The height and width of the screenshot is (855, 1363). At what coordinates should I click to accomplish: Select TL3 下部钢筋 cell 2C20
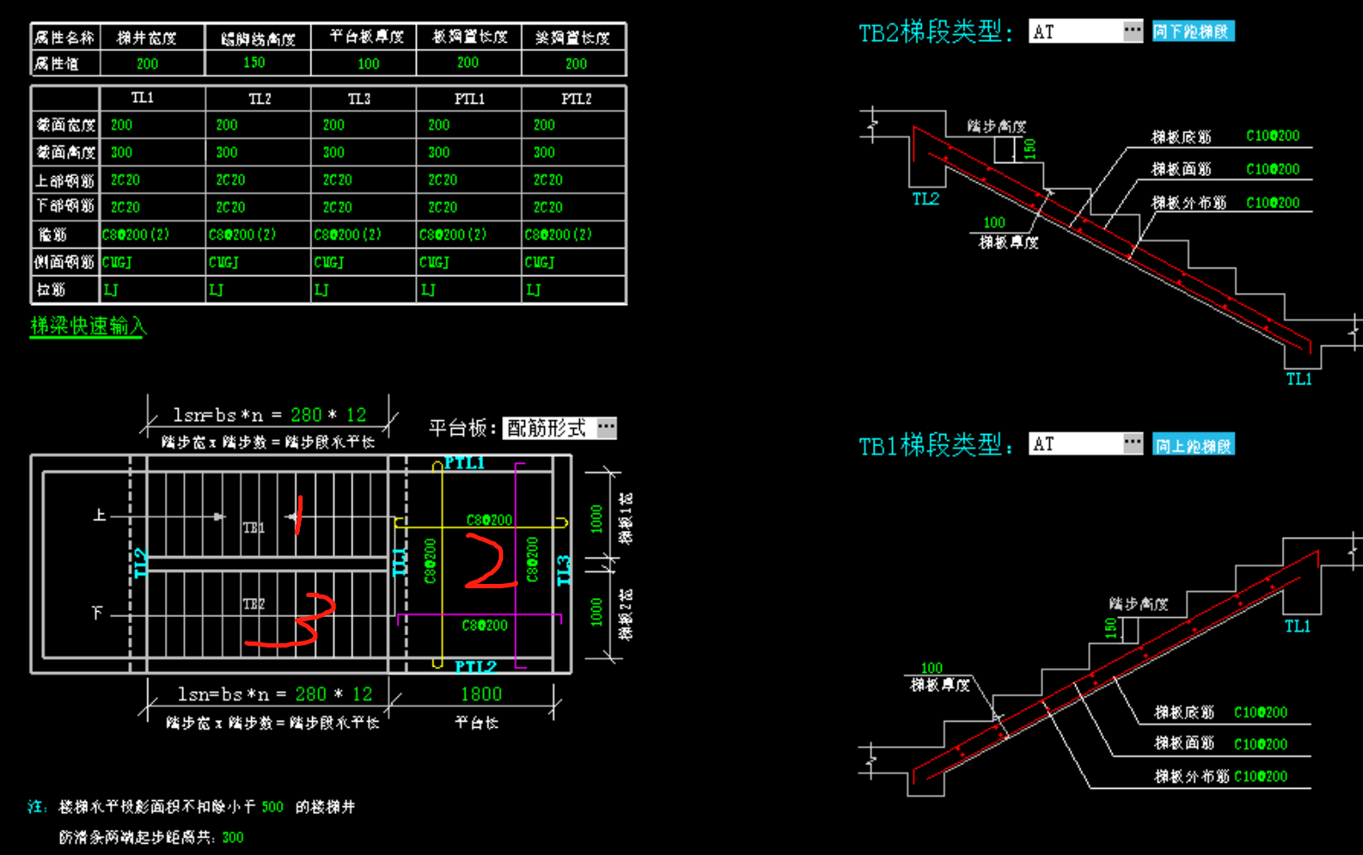point(337,207)
